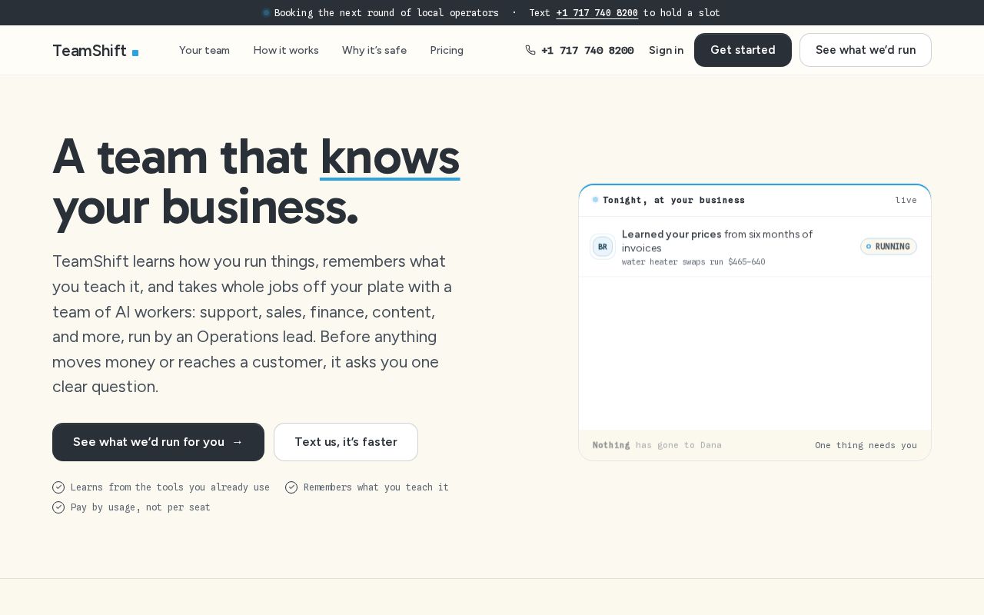This screenshot has height=615, width=984.
Task: Click the header See what we'd run button
Action: tap(866, 50)
